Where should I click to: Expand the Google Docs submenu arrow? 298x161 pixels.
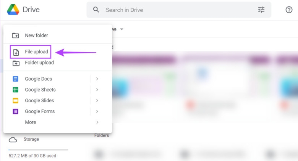point(97,79)
